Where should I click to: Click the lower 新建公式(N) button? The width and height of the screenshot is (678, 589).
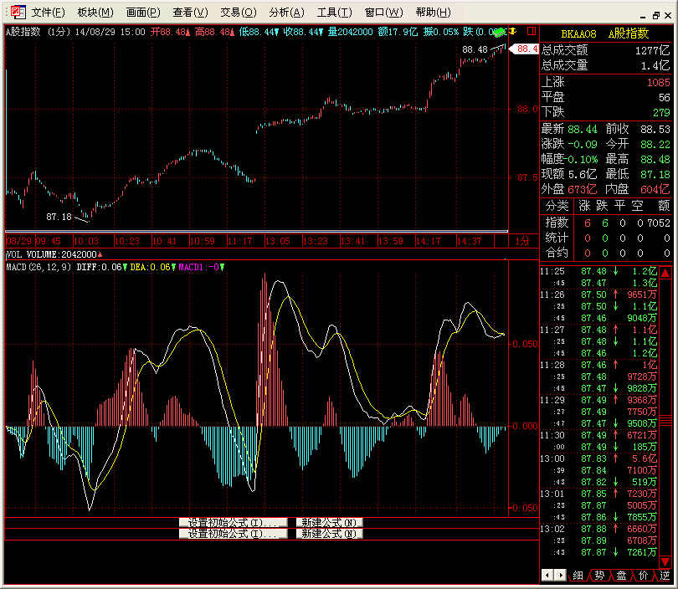(329, 534)
